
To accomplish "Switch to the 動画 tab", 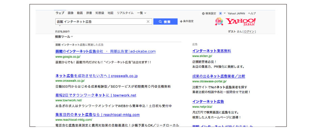I will (x=80, y=13).
